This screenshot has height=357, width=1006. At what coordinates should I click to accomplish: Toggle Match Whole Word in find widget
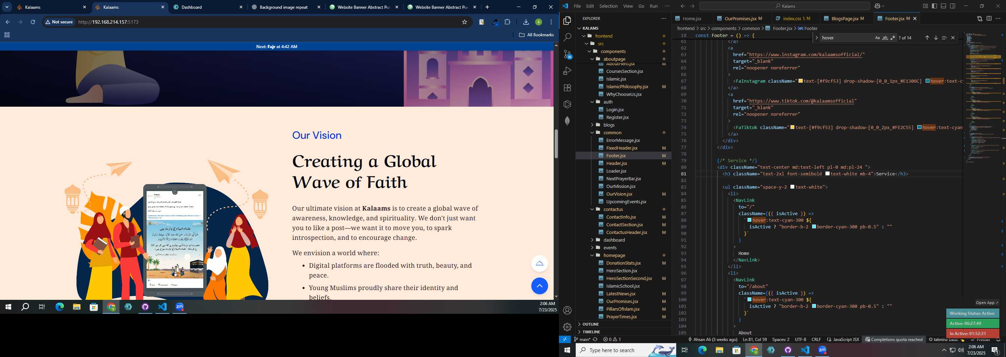pyautogui.click(x=885, y=38)
